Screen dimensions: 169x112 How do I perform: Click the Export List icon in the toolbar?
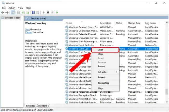coord(28,13)
